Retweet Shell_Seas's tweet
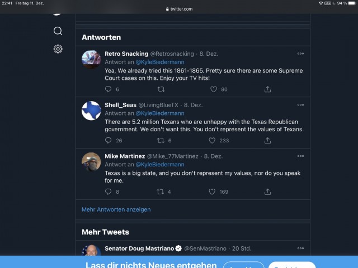Image resolution: width=358 pixels, height=268 pixels. [161, 141]
